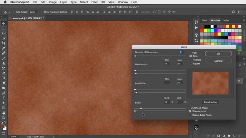Viewport: 246px width, 138px height.
Task: Select the Dodge tool
Action: [x=3, y=88]
